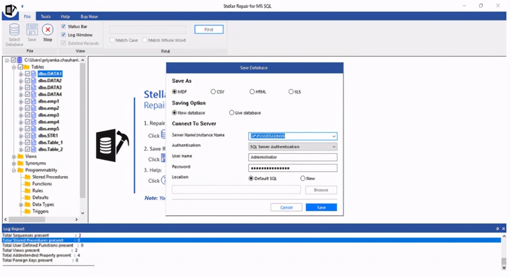Click the Triggers folder icon
This screenshot has width=510, height=277.
coord(27,212)
